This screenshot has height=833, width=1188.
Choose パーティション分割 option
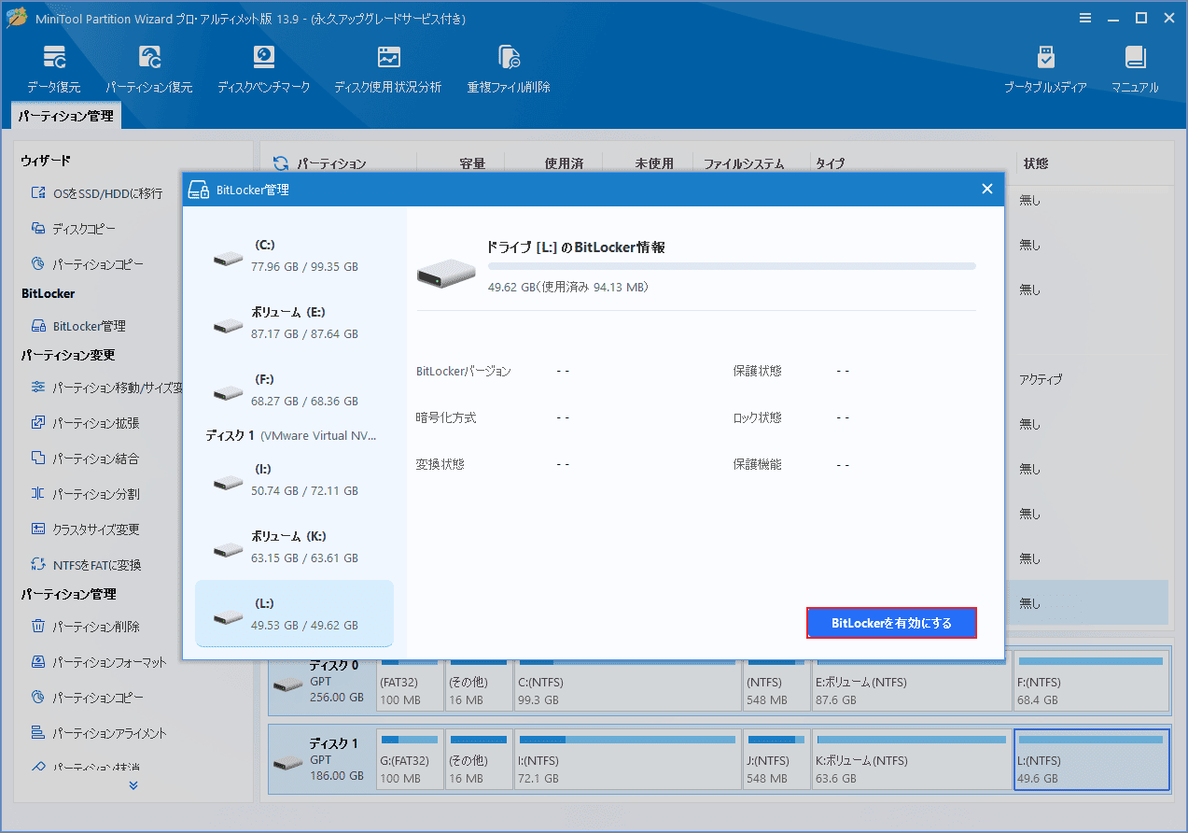pyautogui.click(x=86, y=494)
